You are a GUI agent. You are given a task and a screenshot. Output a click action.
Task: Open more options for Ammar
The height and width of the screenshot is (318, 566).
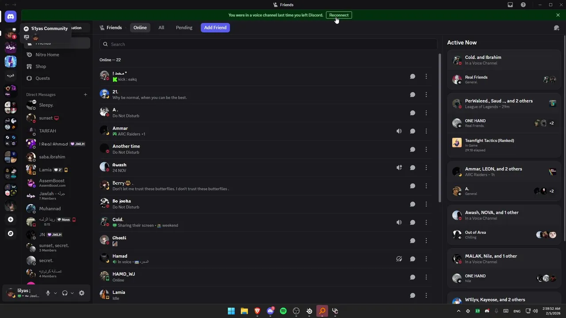426,131
